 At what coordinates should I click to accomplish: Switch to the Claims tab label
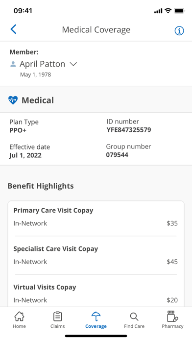(x=58, y=326)
